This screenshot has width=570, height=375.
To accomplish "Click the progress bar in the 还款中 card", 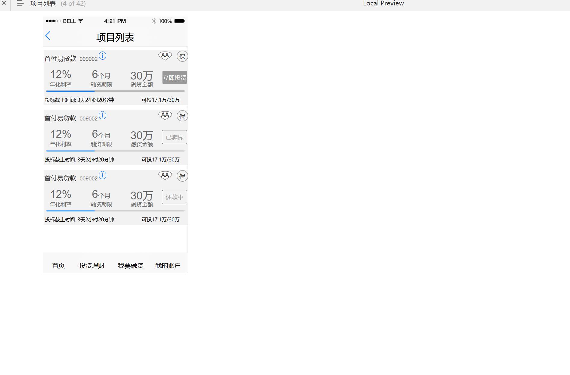I will pyautogui.click(x=115, y=211).
